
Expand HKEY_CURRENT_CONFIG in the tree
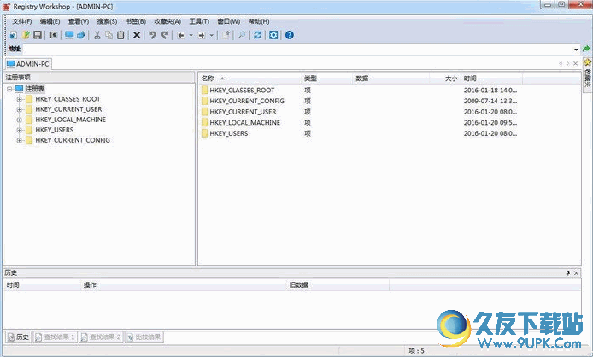[x=19, y=140]
